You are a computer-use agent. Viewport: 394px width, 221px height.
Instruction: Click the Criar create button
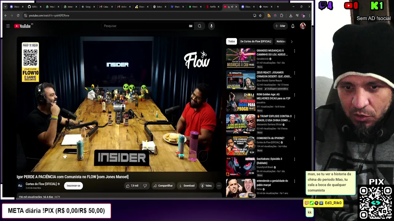(x=280, y=26)
